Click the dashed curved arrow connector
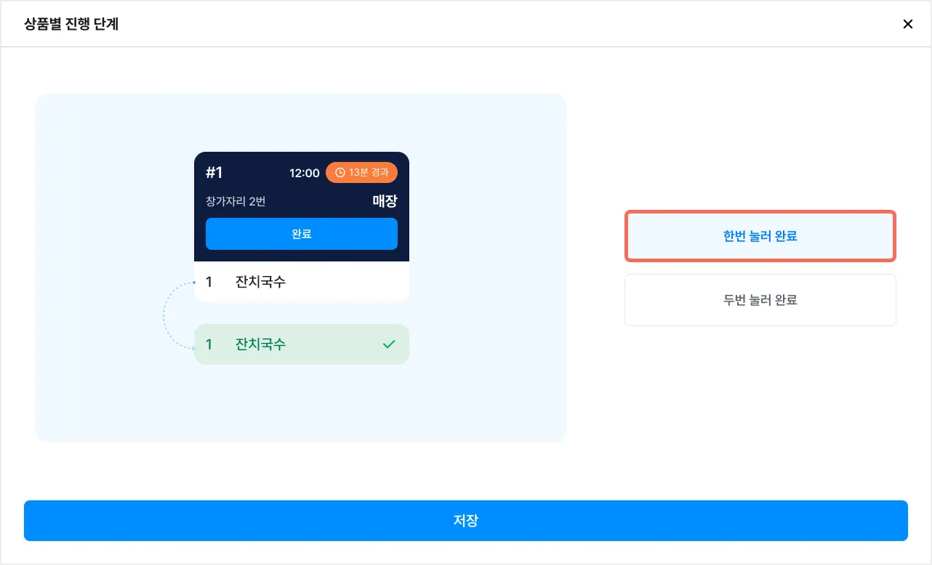932x565 pixels. pos(166,314)
